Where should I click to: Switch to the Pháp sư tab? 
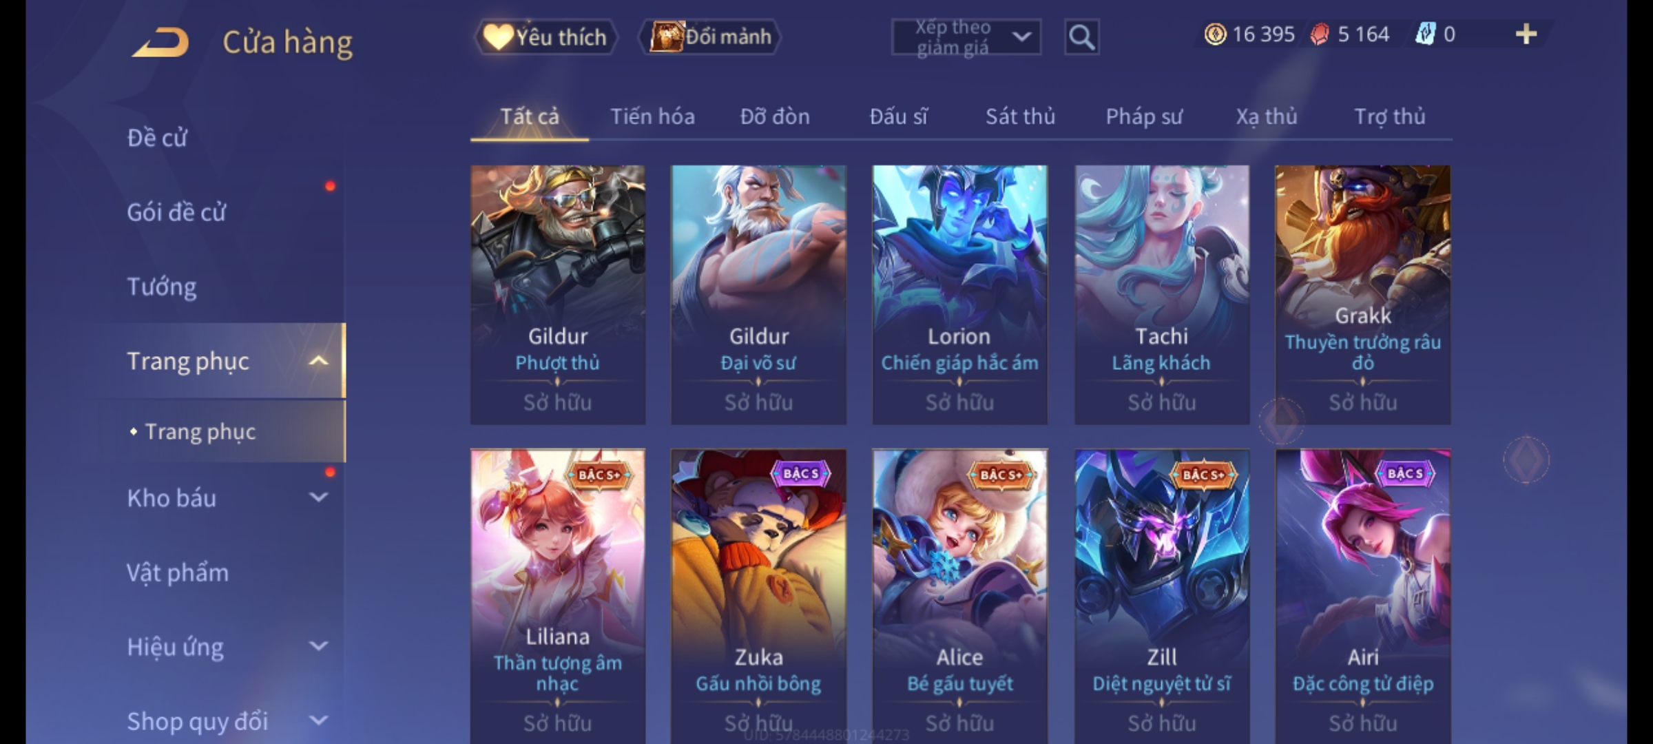[1143, 116]
